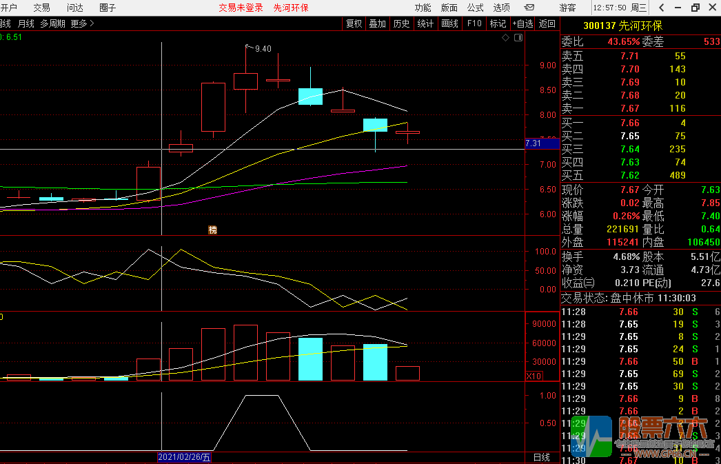Add stock via +自选 button
Image resolution: width=721 pixels, height=464 pixels.
click(522, 23)
